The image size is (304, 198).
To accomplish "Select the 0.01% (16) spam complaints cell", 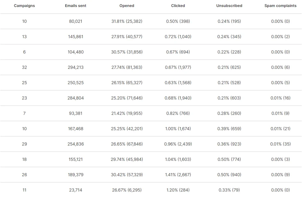I will click(x=280, y=98).
